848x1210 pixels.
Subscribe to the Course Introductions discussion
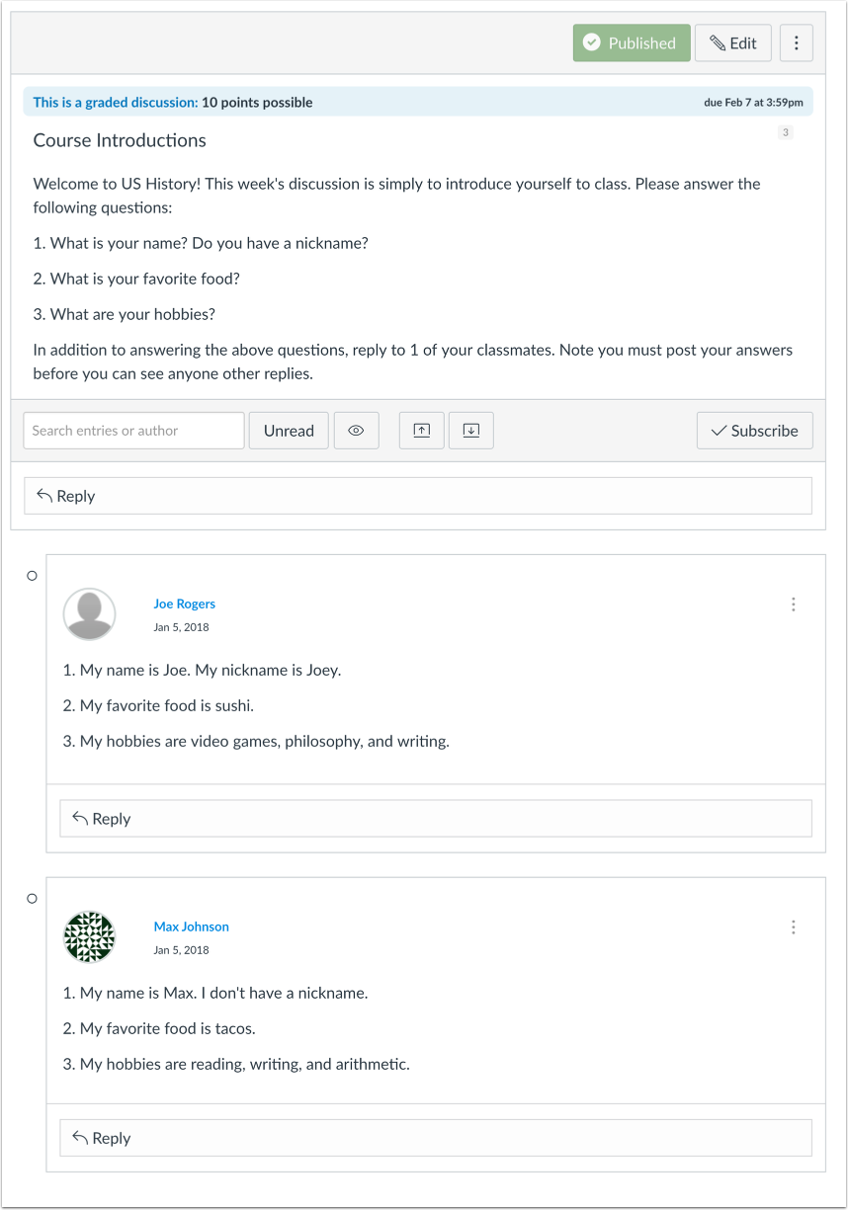755,431
